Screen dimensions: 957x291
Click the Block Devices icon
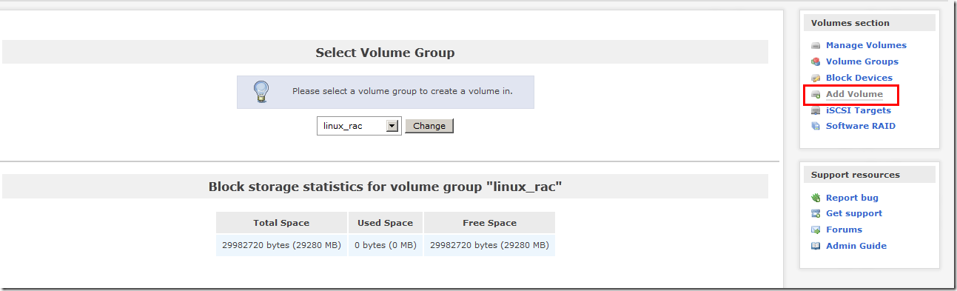816,78
